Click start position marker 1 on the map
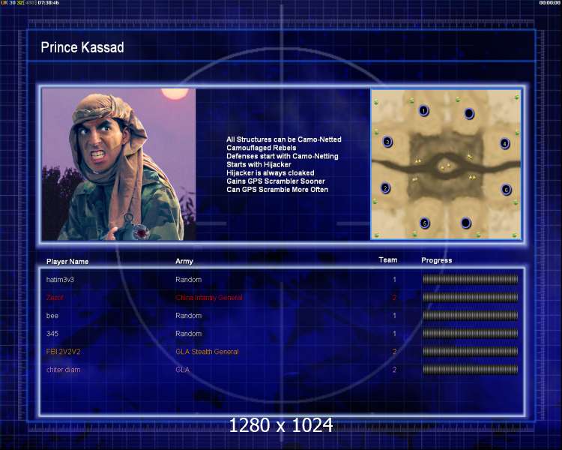562x450 pixels. [423, 110]
